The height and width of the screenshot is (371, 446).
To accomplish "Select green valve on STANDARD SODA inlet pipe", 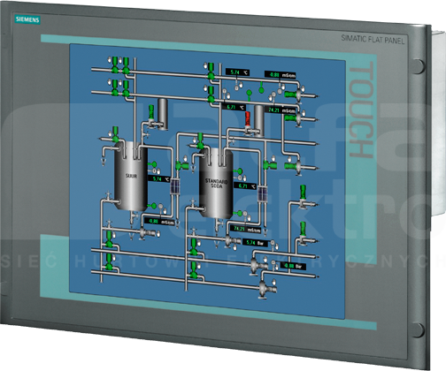I will point(200,141).
